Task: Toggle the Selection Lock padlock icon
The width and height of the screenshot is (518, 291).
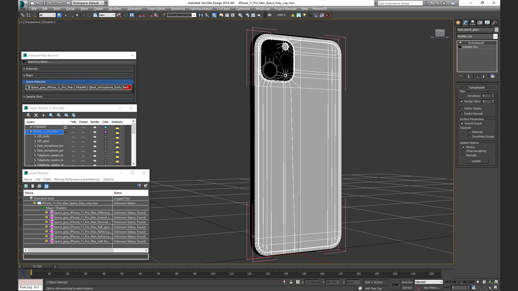Action: (x=291, y=282)
